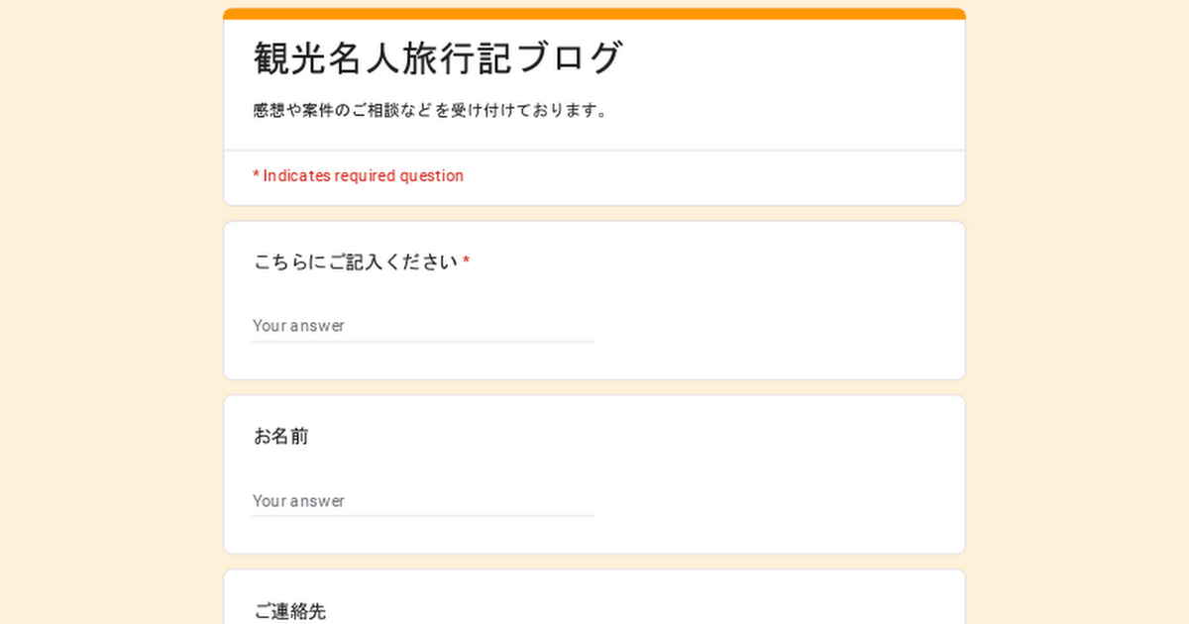The height and width of the screenshot is (624, 1189).
Task: Select the description text starting with 感想や案件
Action: tap(430, 110)
